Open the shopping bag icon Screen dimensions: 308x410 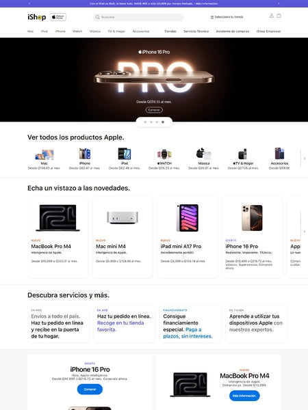[279, 16]
